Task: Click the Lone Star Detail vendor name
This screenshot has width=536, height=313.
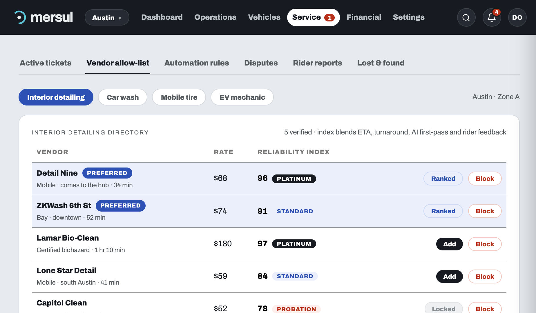Action: [x=66, y=270]
